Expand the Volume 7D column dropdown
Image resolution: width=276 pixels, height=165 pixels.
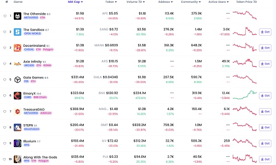(x=136, y=2)
